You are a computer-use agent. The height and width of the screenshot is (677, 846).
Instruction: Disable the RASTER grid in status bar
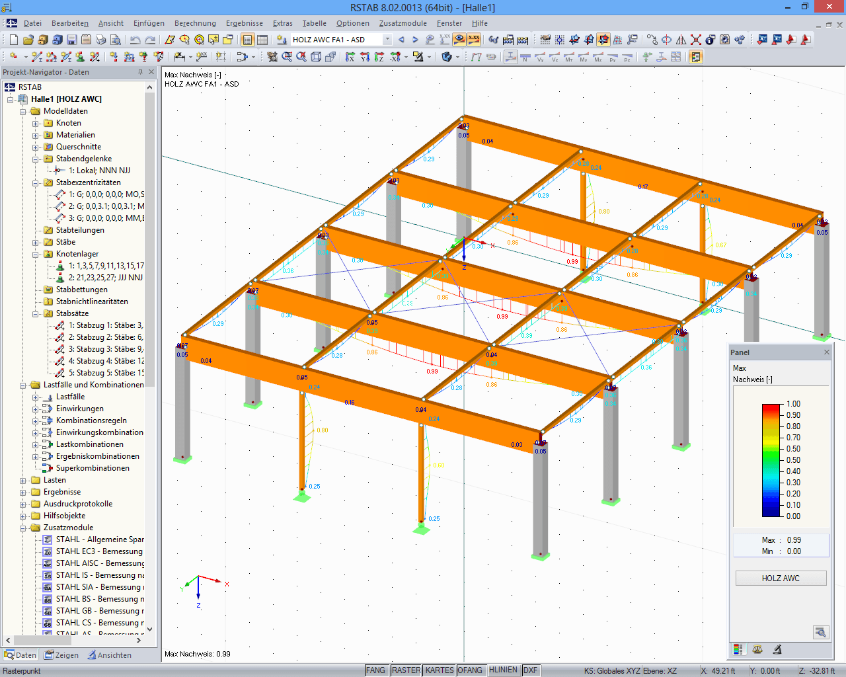pyautogui.click(x=406, y=670)
